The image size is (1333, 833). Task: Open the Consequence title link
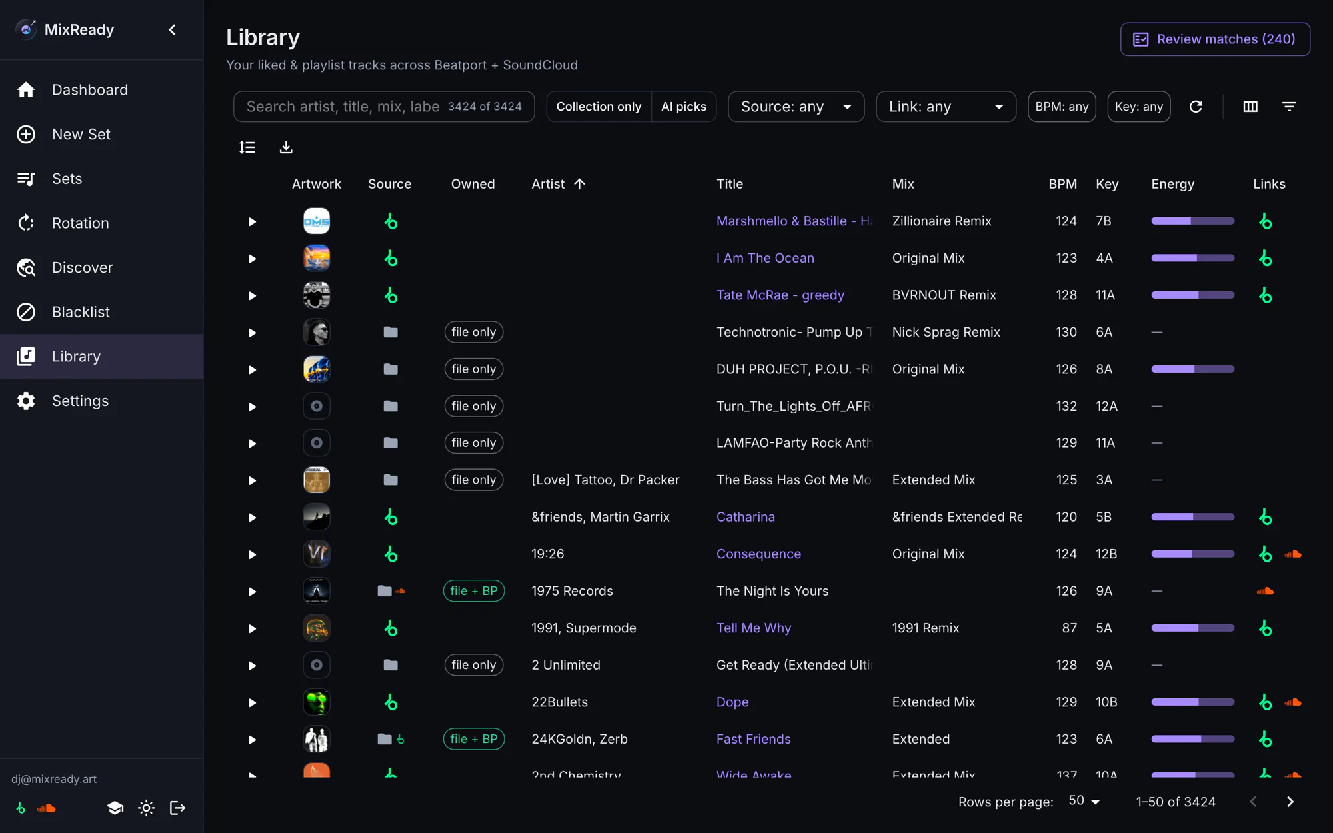coord(758,554)
